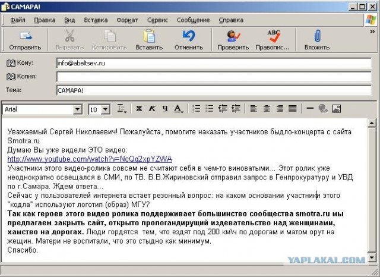Viewport: 380px width, 277px height.
Task: Follow the youtube.com/watch link in the body
Action: [90, 159]
